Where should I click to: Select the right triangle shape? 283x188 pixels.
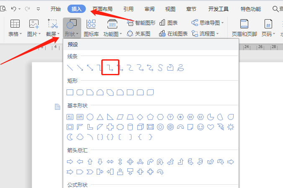pos(110,117)
